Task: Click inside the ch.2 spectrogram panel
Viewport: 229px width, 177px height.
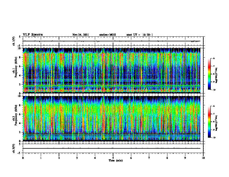Action: pos(112,119)
